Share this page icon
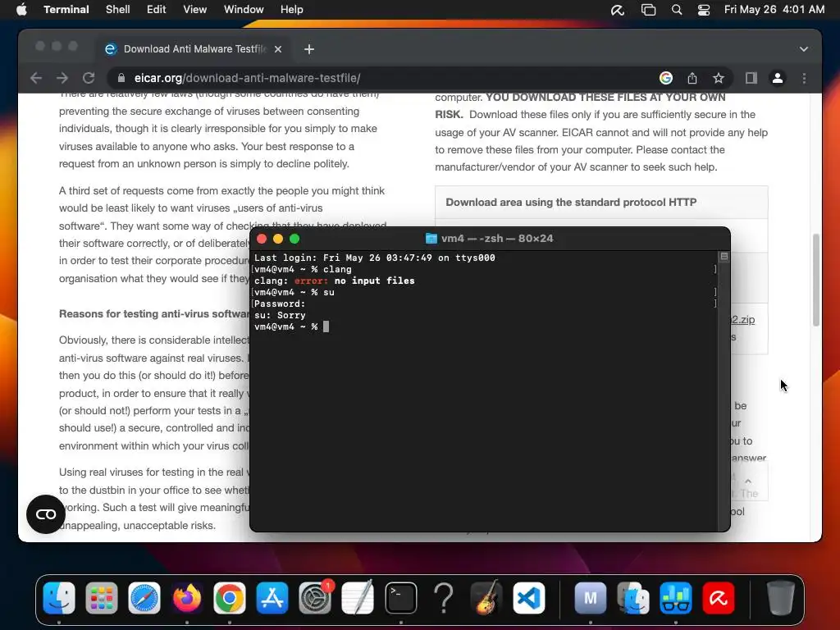The image size is (840, 630). click(x=692, y=78)
